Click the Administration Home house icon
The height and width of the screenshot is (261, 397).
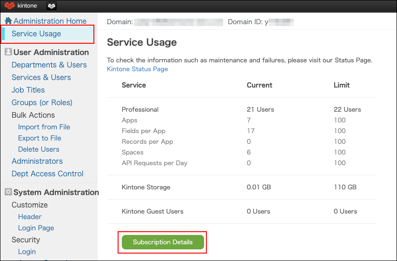(x=8, y=21)
